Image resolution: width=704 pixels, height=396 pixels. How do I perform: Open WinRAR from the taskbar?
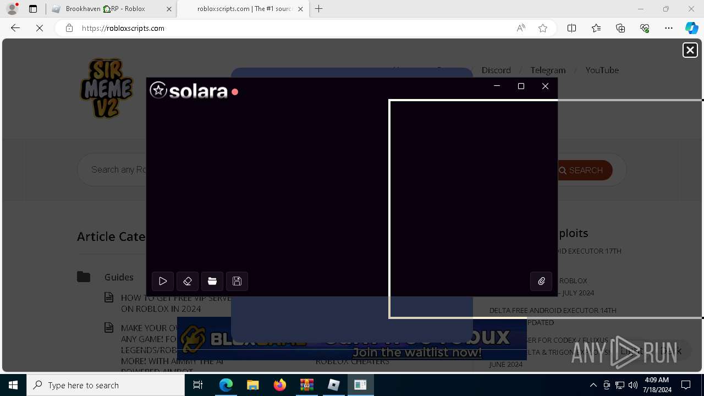click(306, 385)
